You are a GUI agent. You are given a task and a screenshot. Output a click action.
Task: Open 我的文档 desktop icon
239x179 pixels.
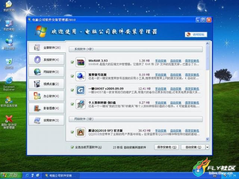point(9,6)
